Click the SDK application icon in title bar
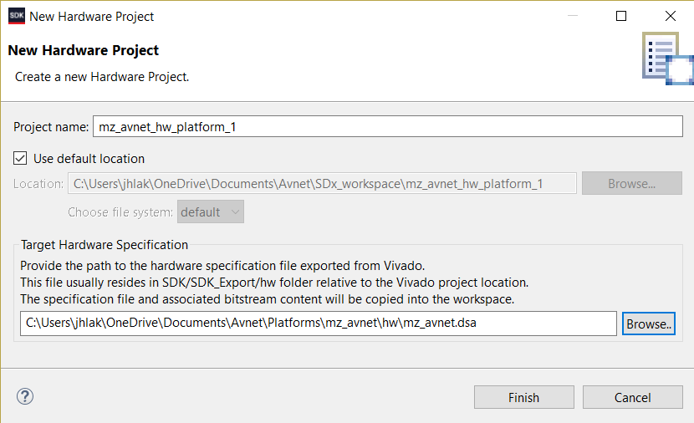694x423 pixels. point(16,16)
